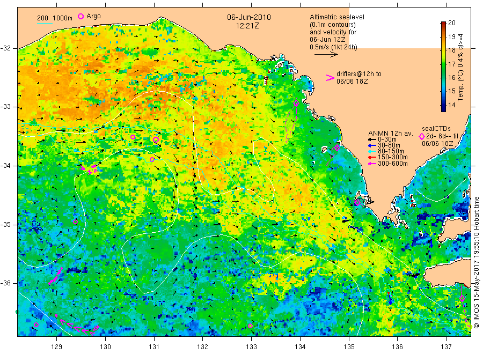Select the seal CTD diamond near 134E, 33S
Screen dimensions: 483x354
pos(296,104)
